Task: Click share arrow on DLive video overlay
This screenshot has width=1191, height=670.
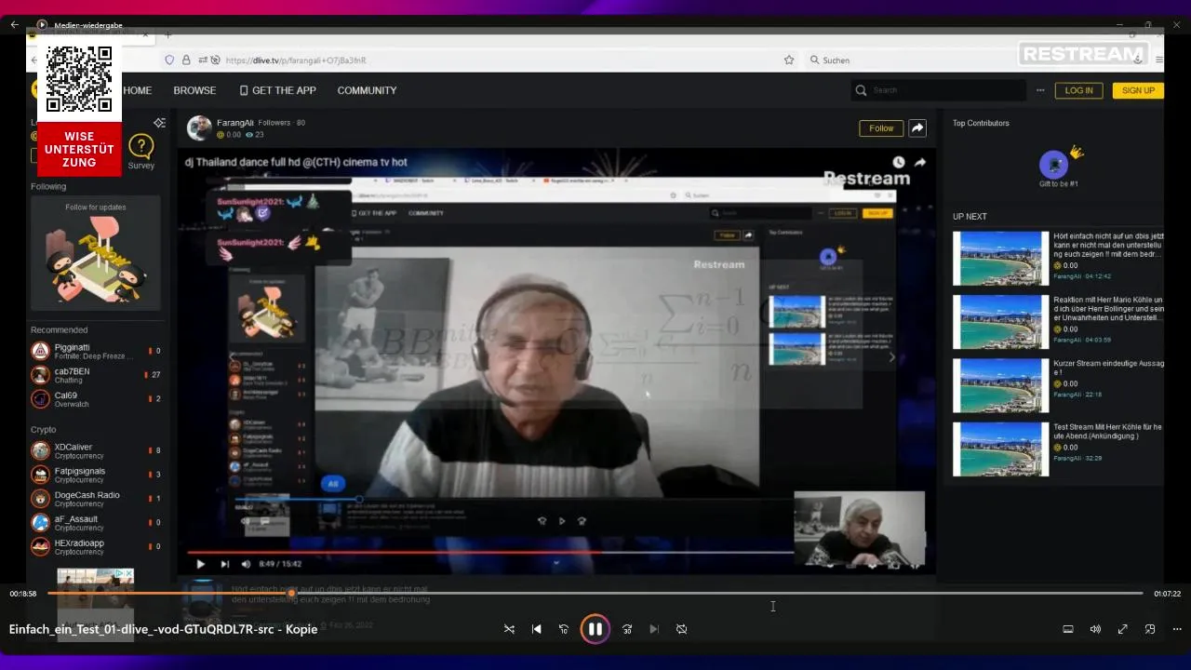Action: pos(920,162)
